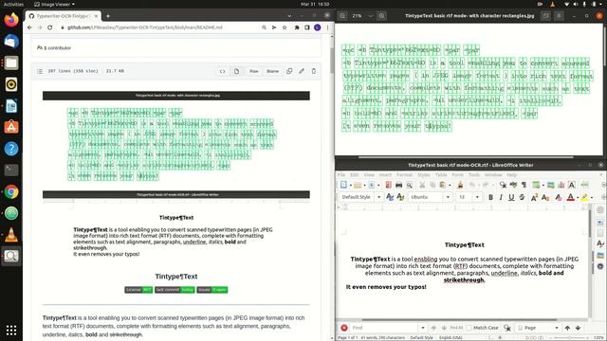The width and height of the screenshot is (607, 341).
Task: Click the GitHub Blame button
Action: click(x=272, y=71)
